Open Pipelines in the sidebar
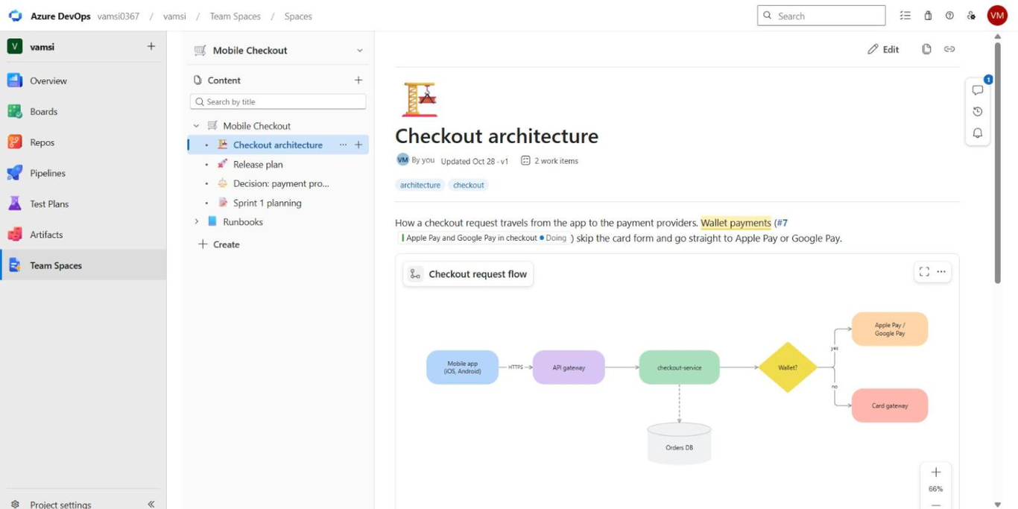Screen dimensions: 1018x509 click(x=83, y=173)
